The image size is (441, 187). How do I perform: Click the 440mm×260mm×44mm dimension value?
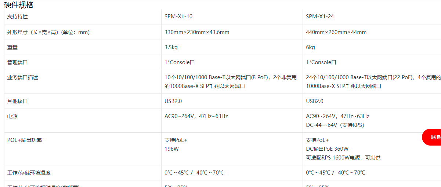(x=336, y=32)
